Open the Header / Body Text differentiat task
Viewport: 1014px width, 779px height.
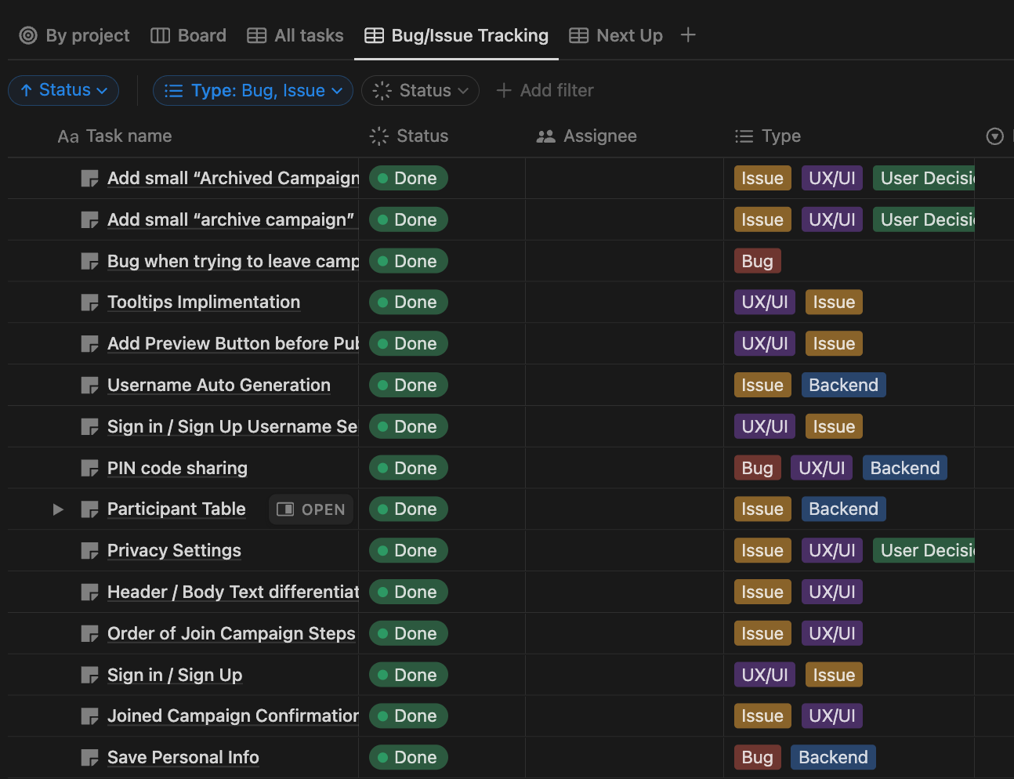pos(234,592)
